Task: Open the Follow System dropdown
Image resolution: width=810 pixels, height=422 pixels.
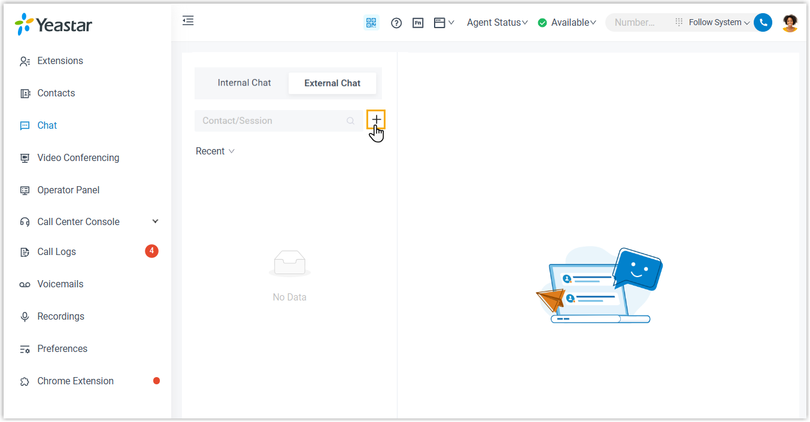Action: [x=719, y=23]
